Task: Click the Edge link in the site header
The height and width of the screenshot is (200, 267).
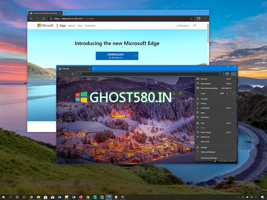Action: [63, 25]
